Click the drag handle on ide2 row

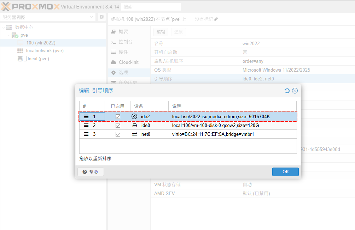(x=86, y=116)
